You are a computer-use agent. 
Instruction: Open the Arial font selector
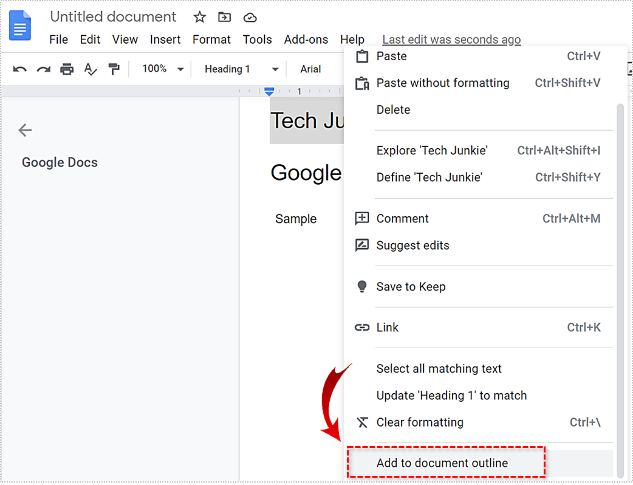pos(310,69)
